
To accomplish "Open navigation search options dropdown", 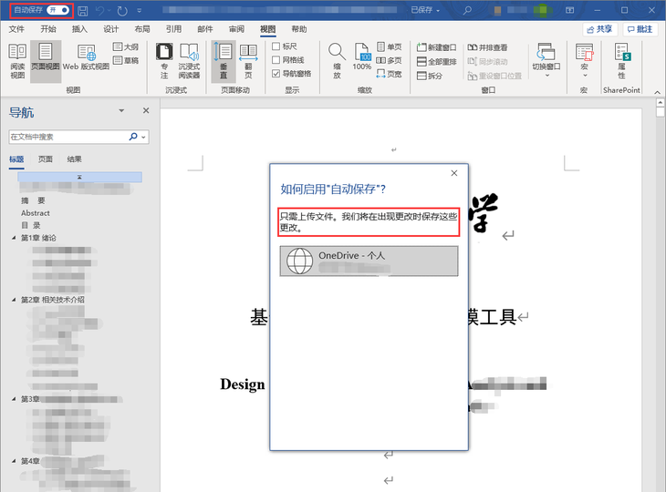I will pyautogui.click(x=143, y=137).
